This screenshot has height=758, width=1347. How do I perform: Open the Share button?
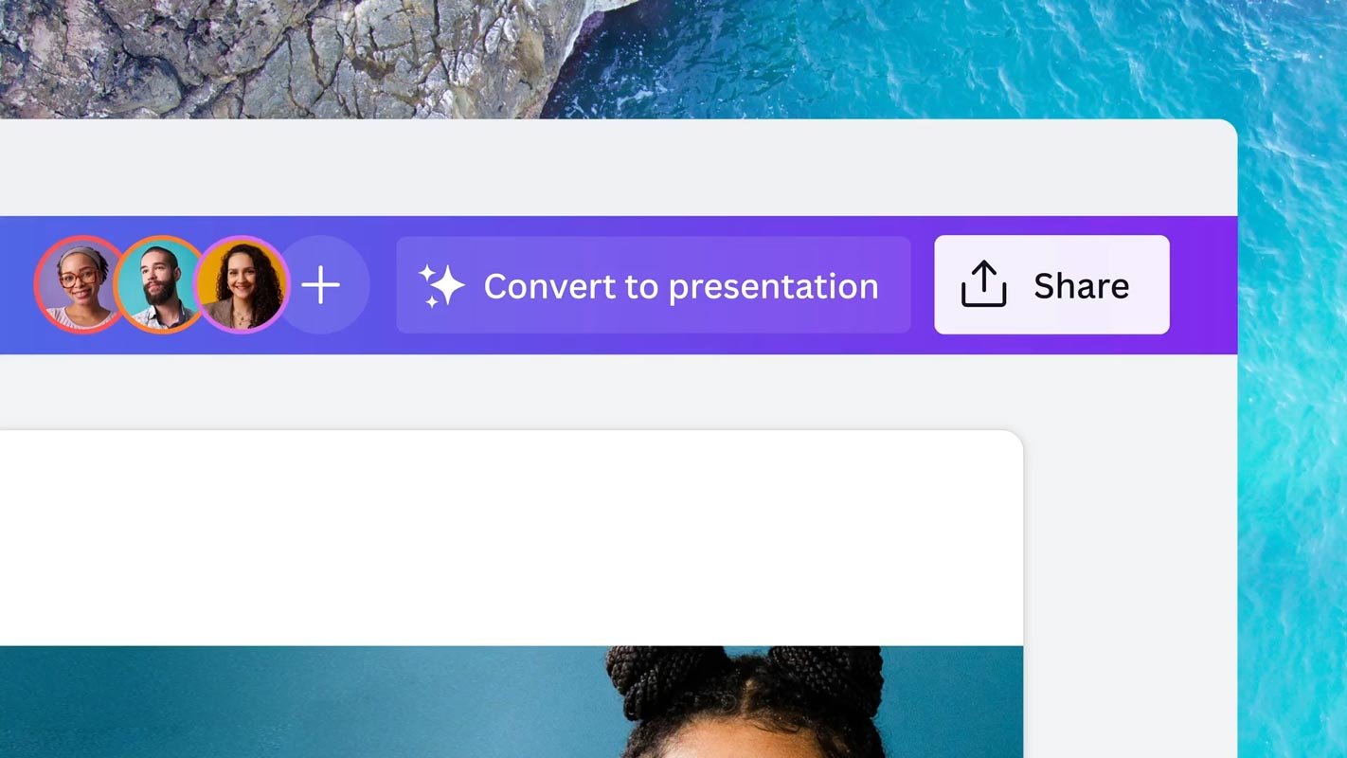(1051, 285)
